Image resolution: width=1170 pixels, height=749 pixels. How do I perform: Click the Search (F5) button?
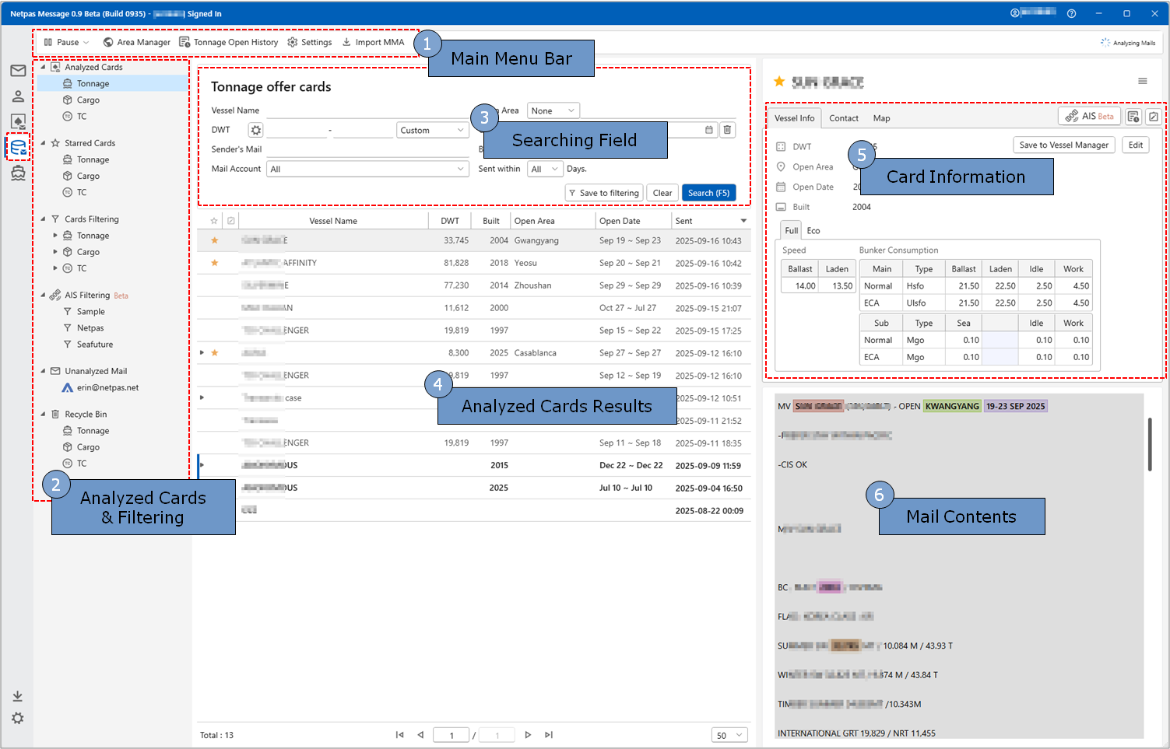708,193
